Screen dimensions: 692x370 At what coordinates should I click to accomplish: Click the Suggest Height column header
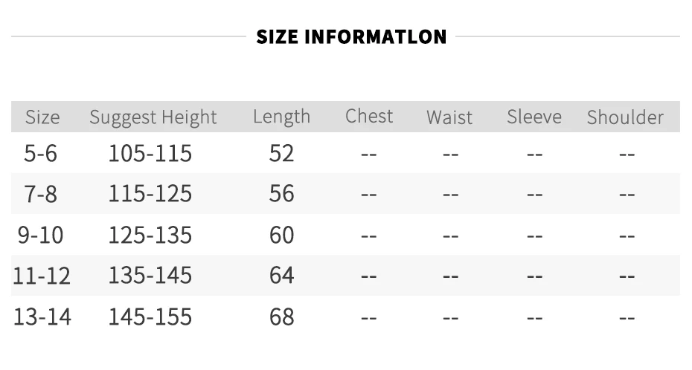tap(153, 117)
